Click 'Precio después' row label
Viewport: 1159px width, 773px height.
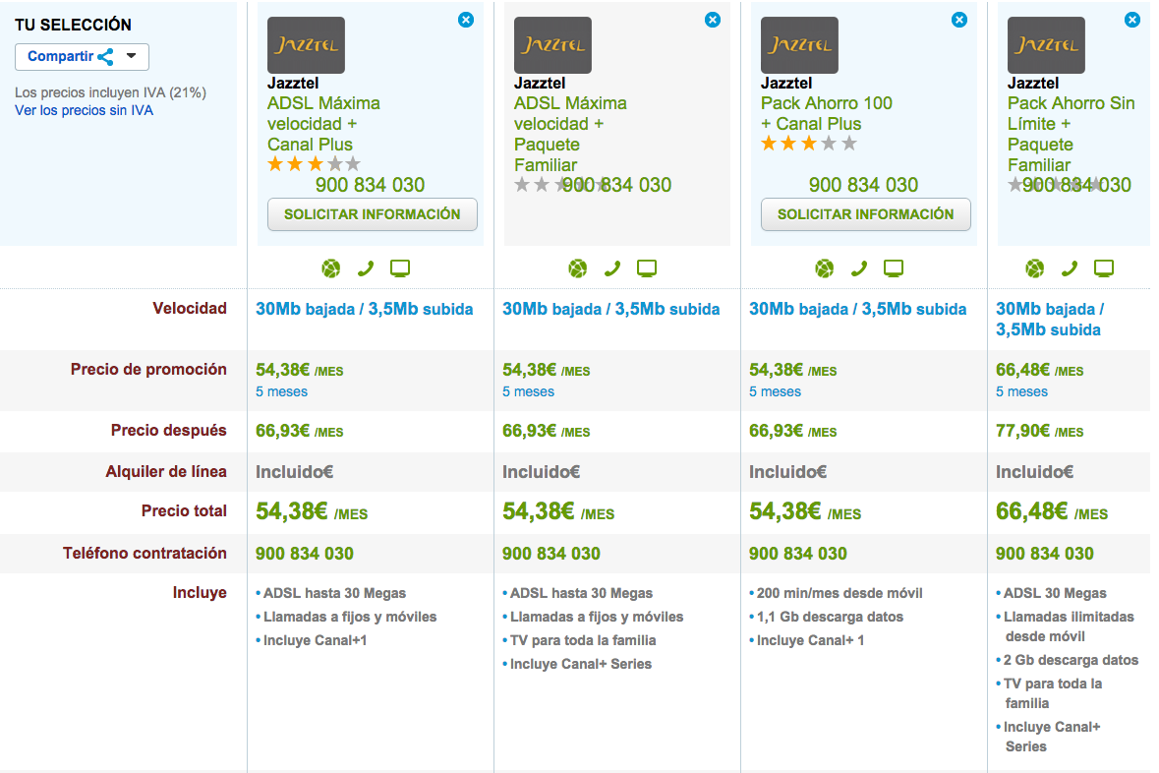168,430
